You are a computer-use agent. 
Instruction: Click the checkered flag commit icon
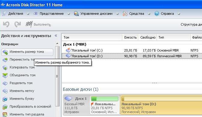tap(29, 24)
